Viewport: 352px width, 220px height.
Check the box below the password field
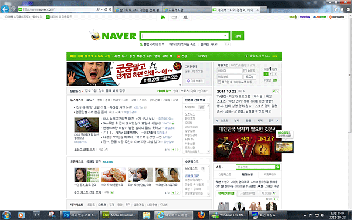tap(219, 82)
